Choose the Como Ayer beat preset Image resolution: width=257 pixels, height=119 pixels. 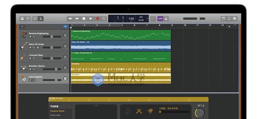tap(55, 115)
